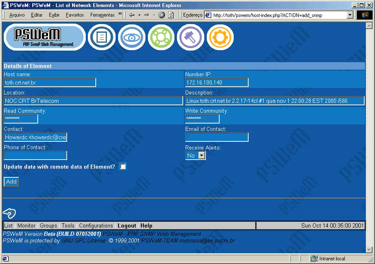Viewport: 375px width, 264px height.
Task: Click the page scrollbar down arrow
Action: tap(369, 249)
